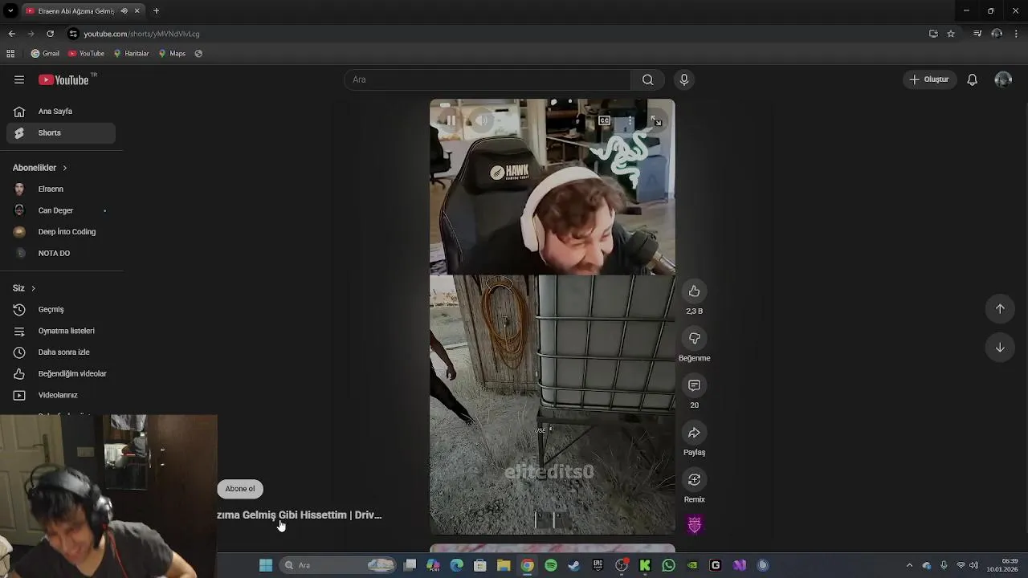Start voice search with microphone icon
This screenshot has height=578, width=1028.
pos(684,79)
